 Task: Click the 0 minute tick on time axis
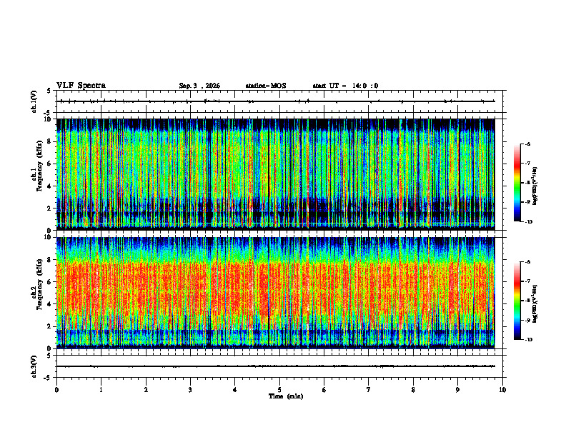[56, 390]
